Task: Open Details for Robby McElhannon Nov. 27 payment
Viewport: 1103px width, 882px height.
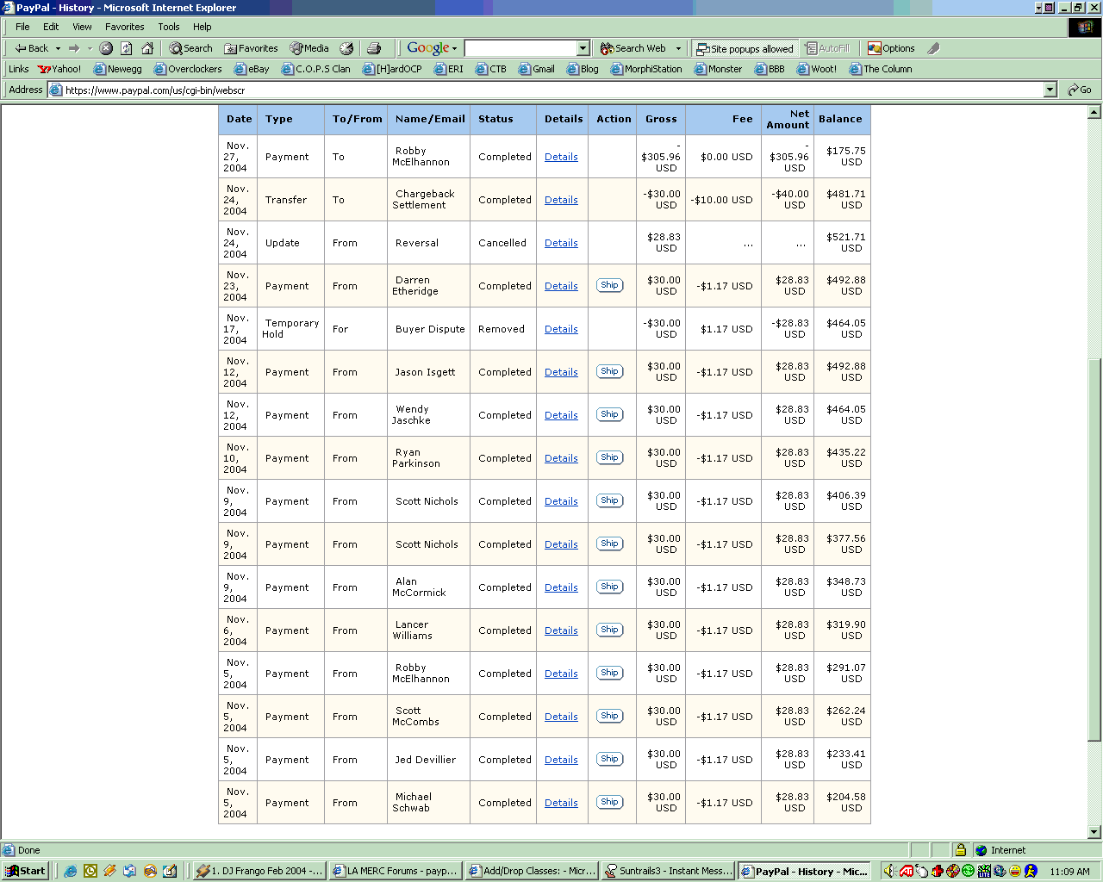Action: [x=561, y=157]
